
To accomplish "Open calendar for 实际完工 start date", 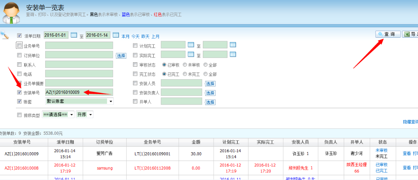I will coord(191,54).
